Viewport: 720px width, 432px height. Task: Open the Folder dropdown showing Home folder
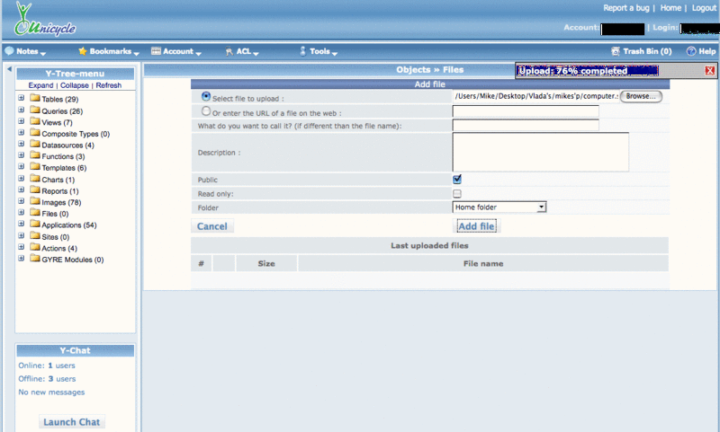[499, 207]
